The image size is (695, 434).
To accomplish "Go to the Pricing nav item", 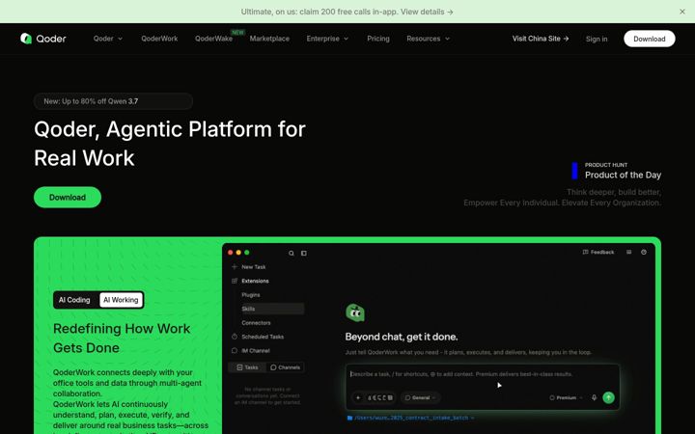I will [378, 39].
